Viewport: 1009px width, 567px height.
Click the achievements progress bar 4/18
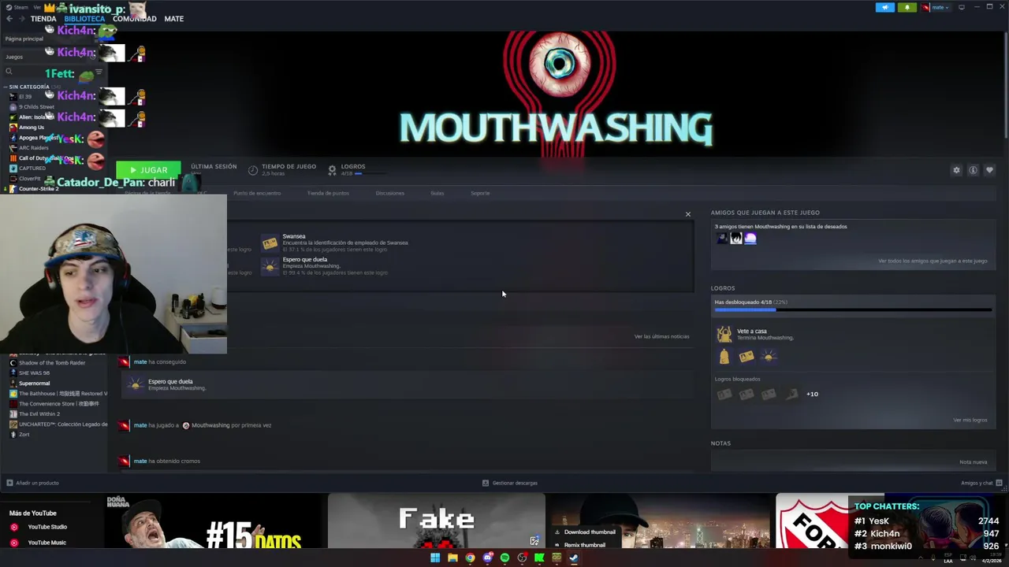pyautogui.click(x=853, y=309)
